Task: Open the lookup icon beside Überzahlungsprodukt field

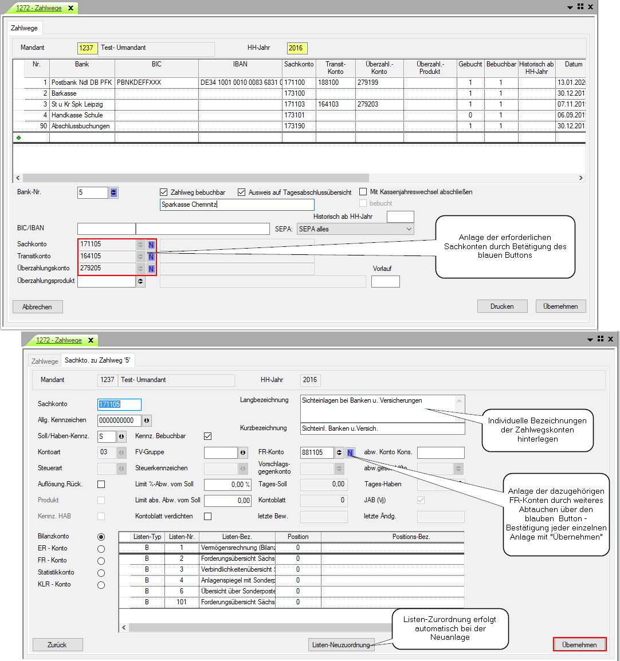Action: [140, 281]
